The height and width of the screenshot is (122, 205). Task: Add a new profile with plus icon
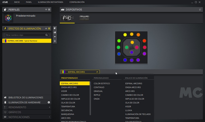pyautogui.click(x=46, y=10)
